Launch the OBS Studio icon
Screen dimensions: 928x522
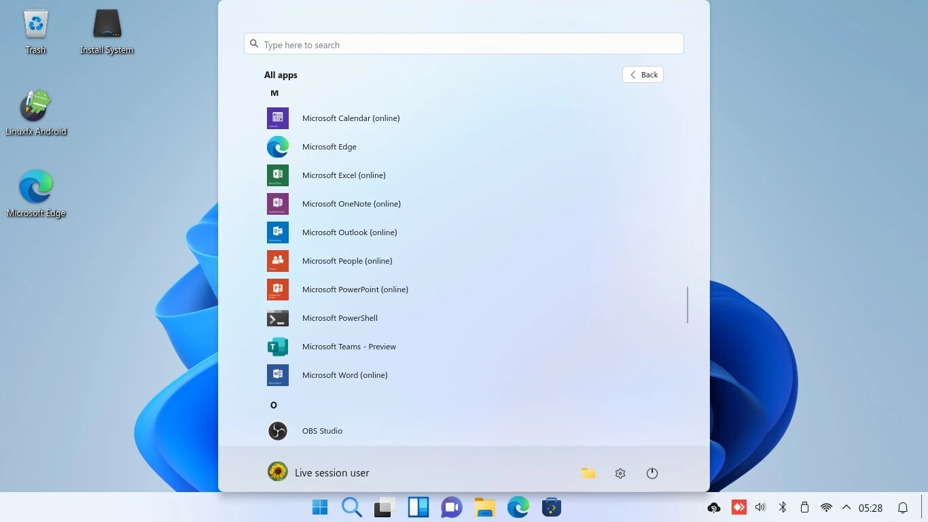point(278,431)
